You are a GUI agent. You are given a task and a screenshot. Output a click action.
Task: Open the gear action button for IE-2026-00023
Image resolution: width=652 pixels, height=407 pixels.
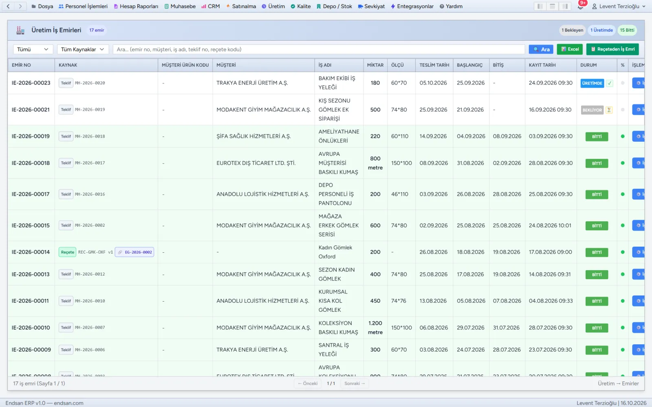(x=639, y=83)
